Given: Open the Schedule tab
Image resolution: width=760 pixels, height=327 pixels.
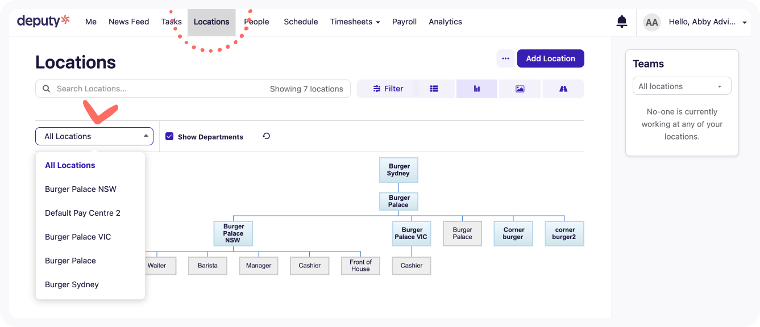Looking at the screenshot, I should [x=301, y=22].
